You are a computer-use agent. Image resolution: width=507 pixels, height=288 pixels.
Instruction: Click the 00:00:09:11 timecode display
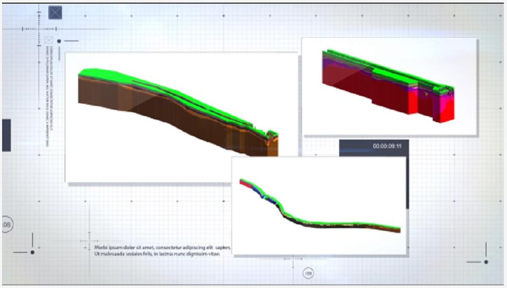click(x=387, y=146)
